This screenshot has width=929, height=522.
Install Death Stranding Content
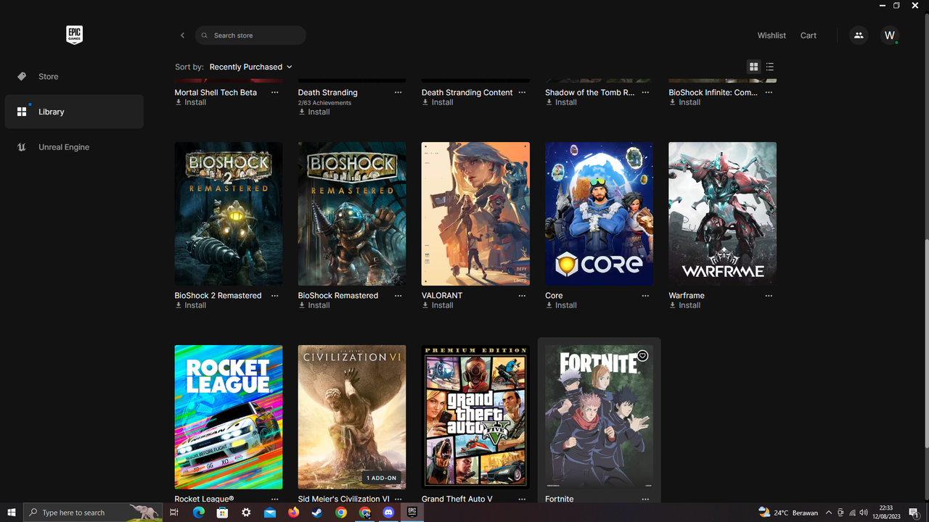[438, 102]
